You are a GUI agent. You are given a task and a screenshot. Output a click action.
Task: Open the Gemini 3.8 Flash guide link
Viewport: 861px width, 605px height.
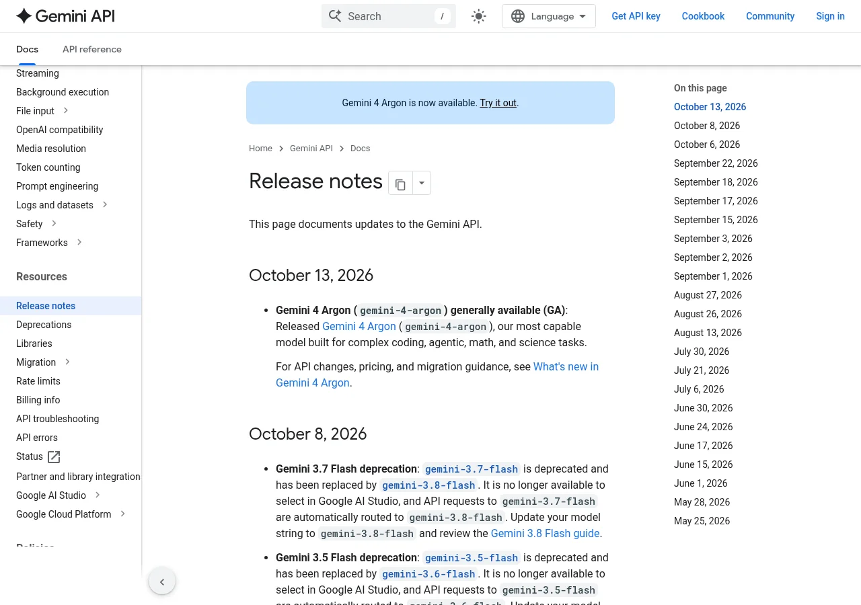point(545,533)
